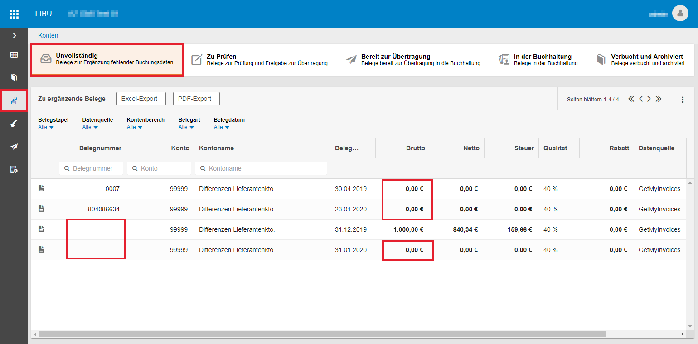Go to next page chevron
This screenshot has height=344, width=698.
649,99
